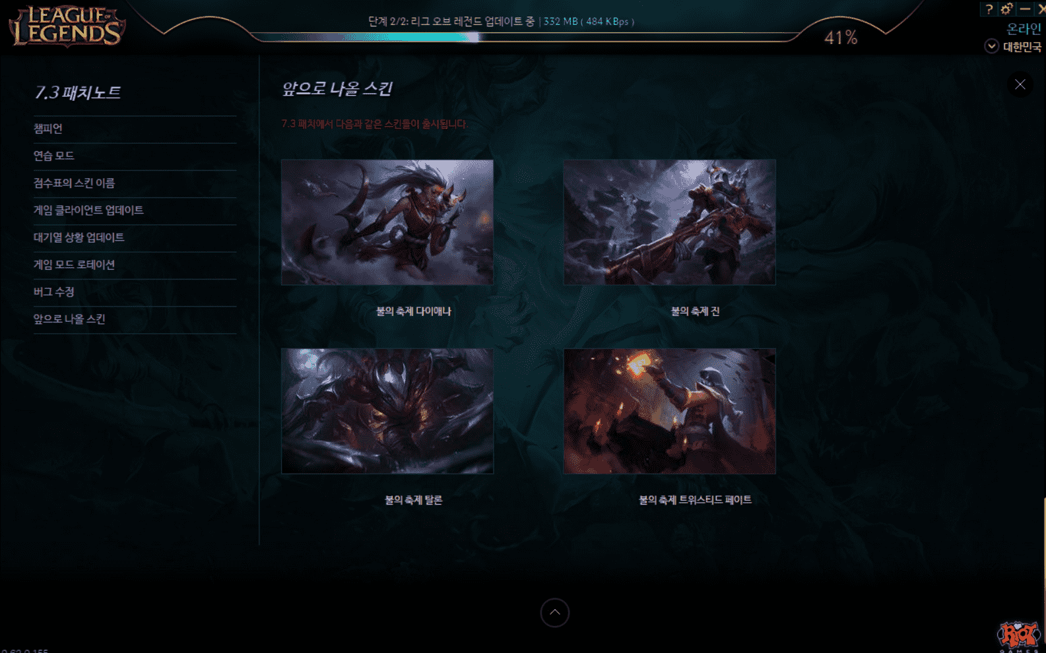Close the patch notes panel with X
This screenshot has height=653, width=1046.
tap(1020, 84)
